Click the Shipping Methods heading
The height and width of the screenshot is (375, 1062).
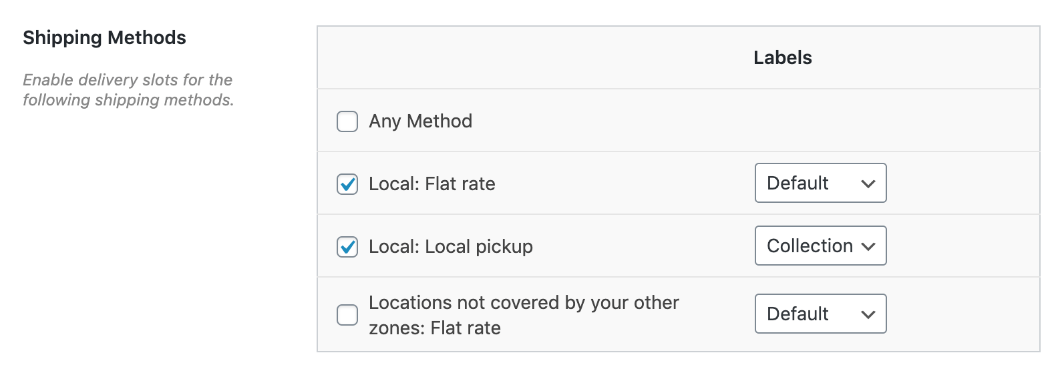click(104, 38)
